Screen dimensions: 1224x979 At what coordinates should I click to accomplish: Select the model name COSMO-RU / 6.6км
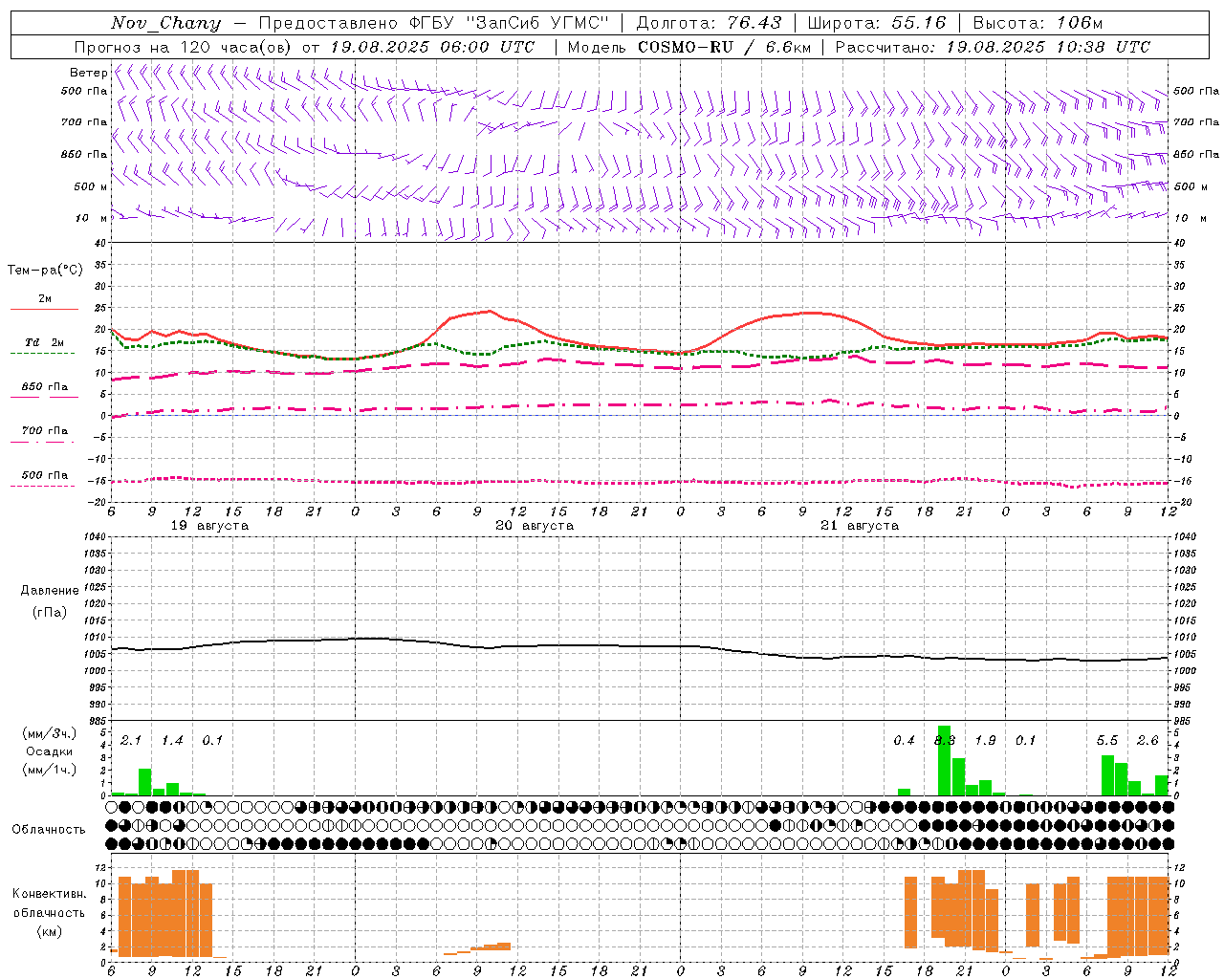(725, 47)
